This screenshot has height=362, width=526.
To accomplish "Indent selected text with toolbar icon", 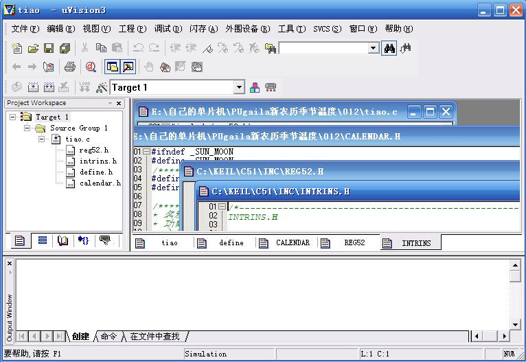I will pyautogui.click(x=175, y=48).
